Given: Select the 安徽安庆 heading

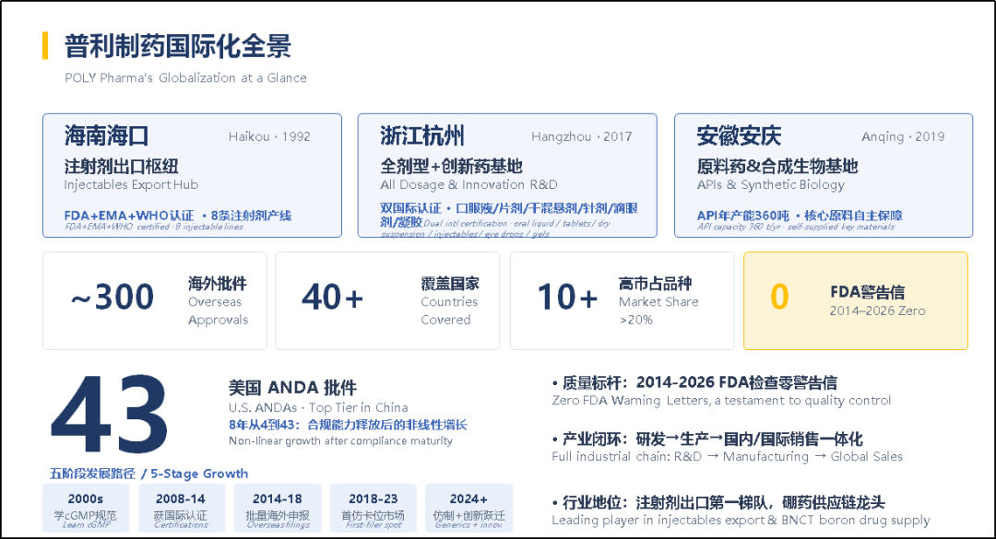Looking at the screenshot, I should 739,135.
